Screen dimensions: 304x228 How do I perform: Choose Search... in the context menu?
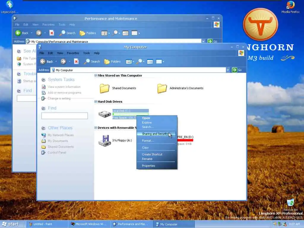pyautogui.click(x=157, y=127)
